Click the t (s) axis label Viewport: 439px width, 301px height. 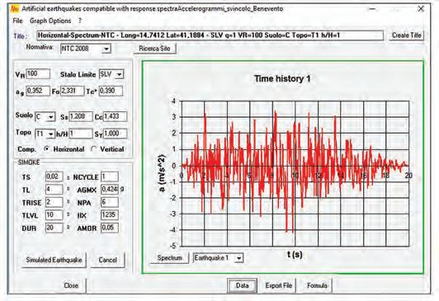(x=295, y=254)
